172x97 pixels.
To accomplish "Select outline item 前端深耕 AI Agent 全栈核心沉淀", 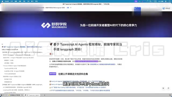I will (12, 77).
